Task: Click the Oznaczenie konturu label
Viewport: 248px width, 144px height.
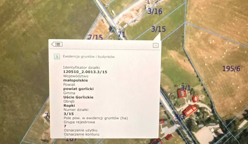Action: pos(82,134)
